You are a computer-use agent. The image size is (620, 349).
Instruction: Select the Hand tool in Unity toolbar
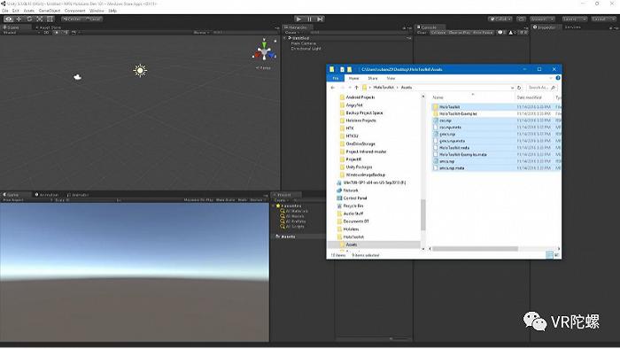(8, 19)
